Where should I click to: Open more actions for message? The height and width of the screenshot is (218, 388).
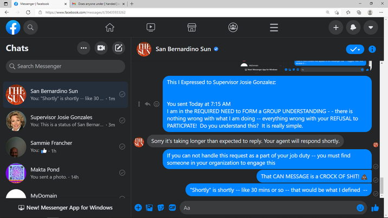coord(139,104)
